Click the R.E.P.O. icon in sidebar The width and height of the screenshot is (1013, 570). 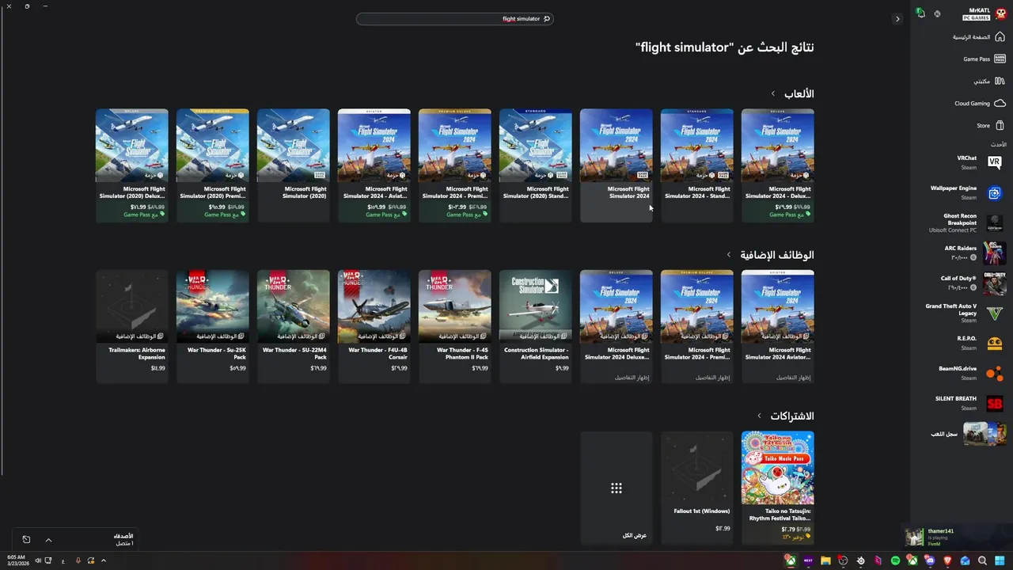pyautogui.click(x=995, y=343)
